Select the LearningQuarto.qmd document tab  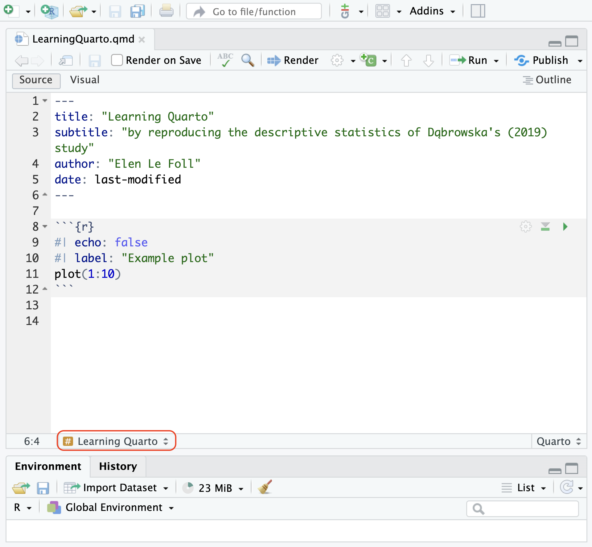83,39
